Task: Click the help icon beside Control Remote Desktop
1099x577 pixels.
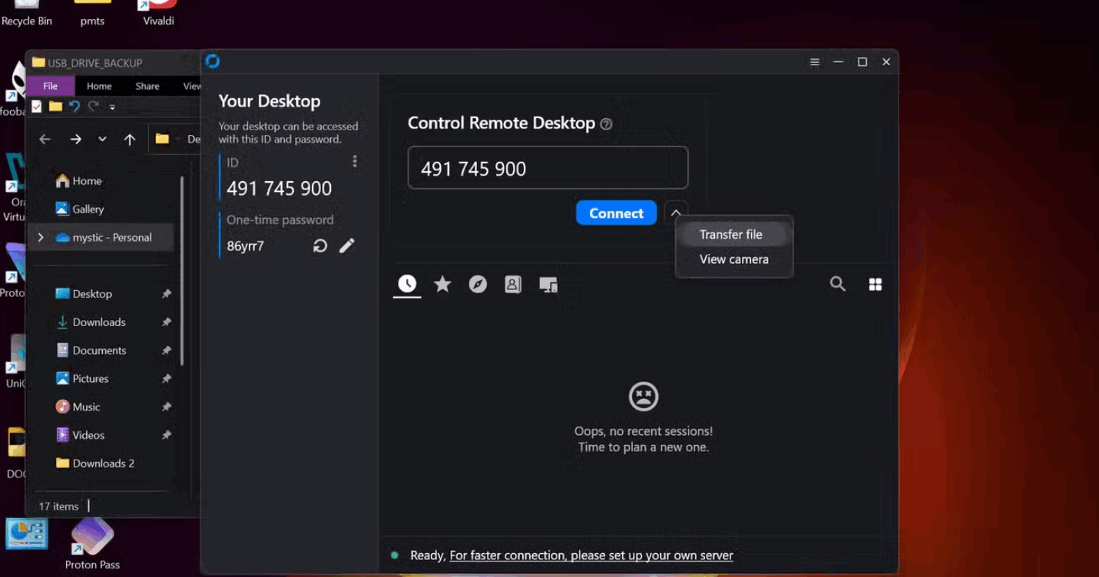Action: [x=606, y=124]
